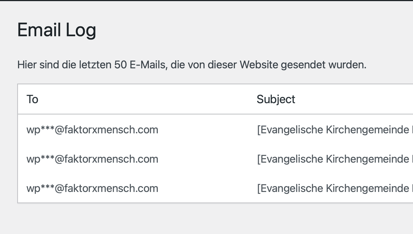Viewport: 413px width, 234px height.
Task: Click the last row of the email table
Action: (194, 188)
